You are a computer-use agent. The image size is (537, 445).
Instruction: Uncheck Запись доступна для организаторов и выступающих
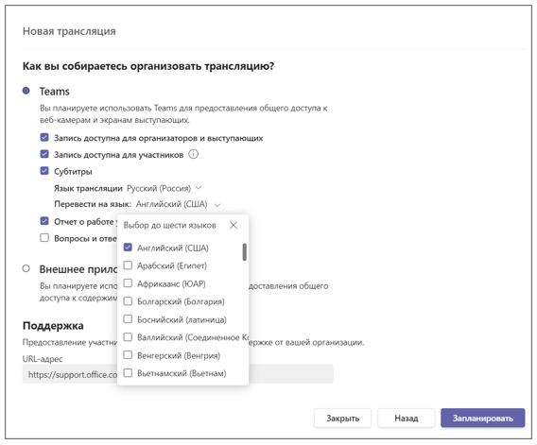(x=44, y=138)
